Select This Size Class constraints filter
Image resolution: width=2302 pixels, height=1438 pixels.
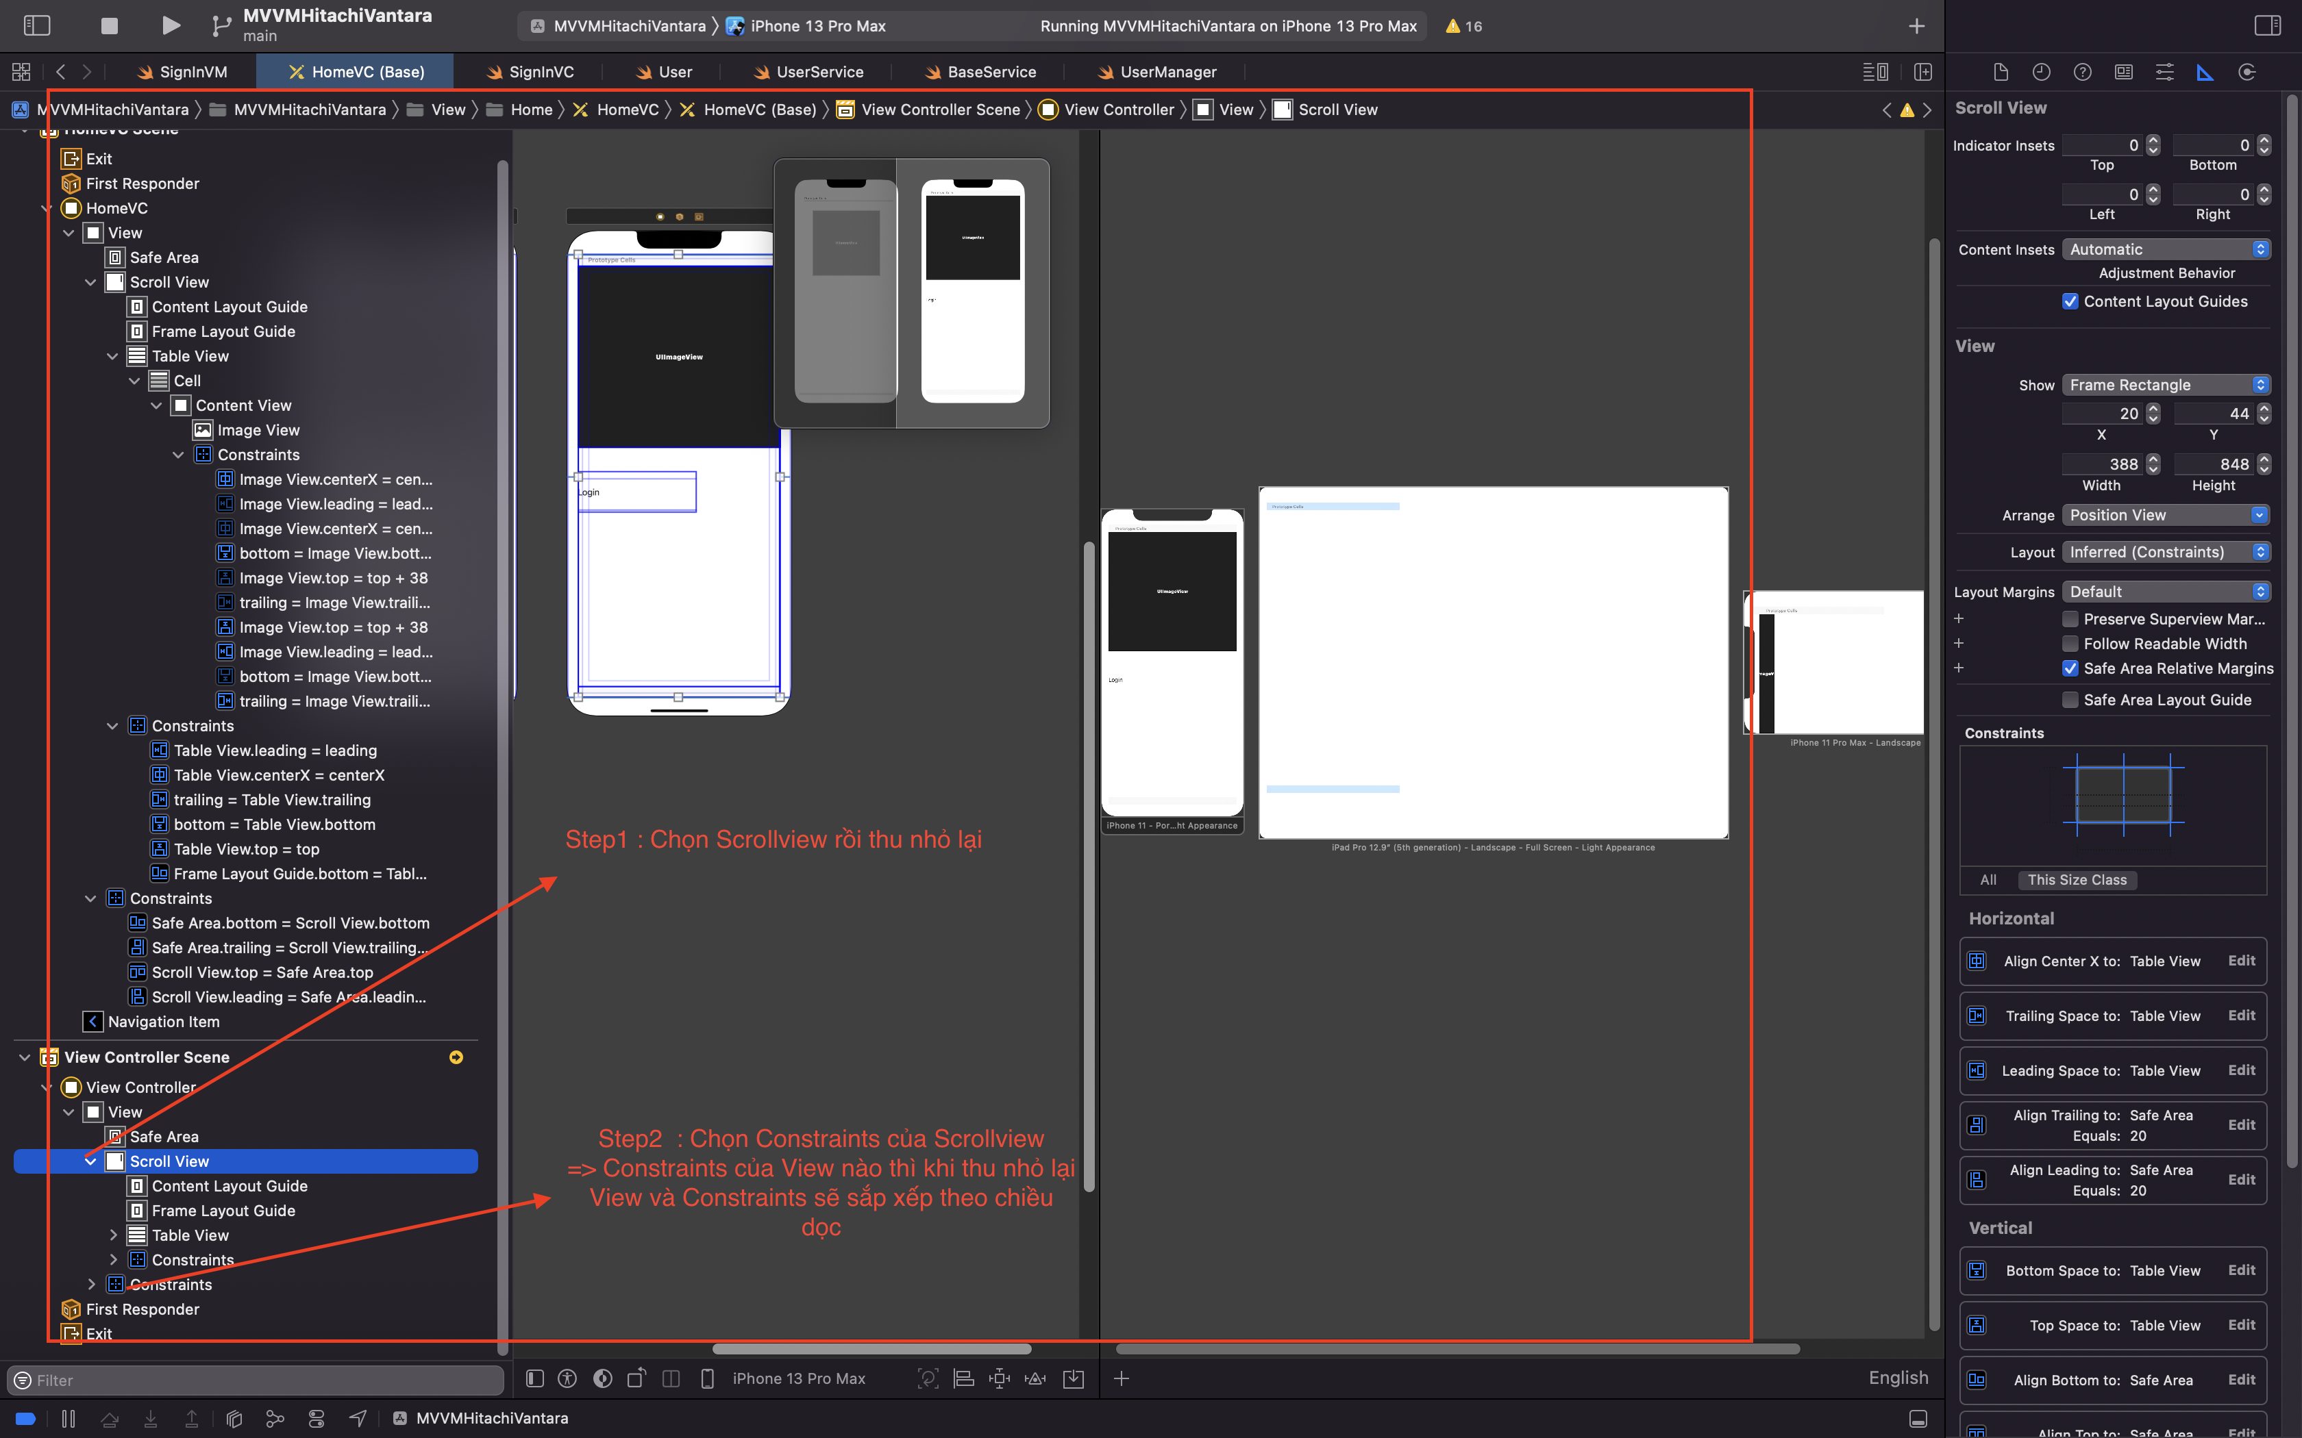[2077, 880]
